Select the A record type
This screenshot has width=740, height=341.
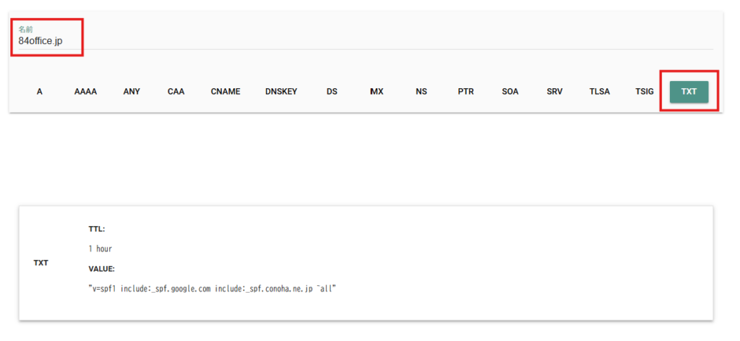point(40,92)
